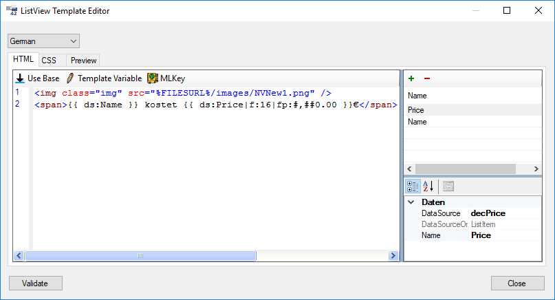This screenshot has width=555, height=300.
Task: Click variable list scrollbar left arrow
Action: 409,169
